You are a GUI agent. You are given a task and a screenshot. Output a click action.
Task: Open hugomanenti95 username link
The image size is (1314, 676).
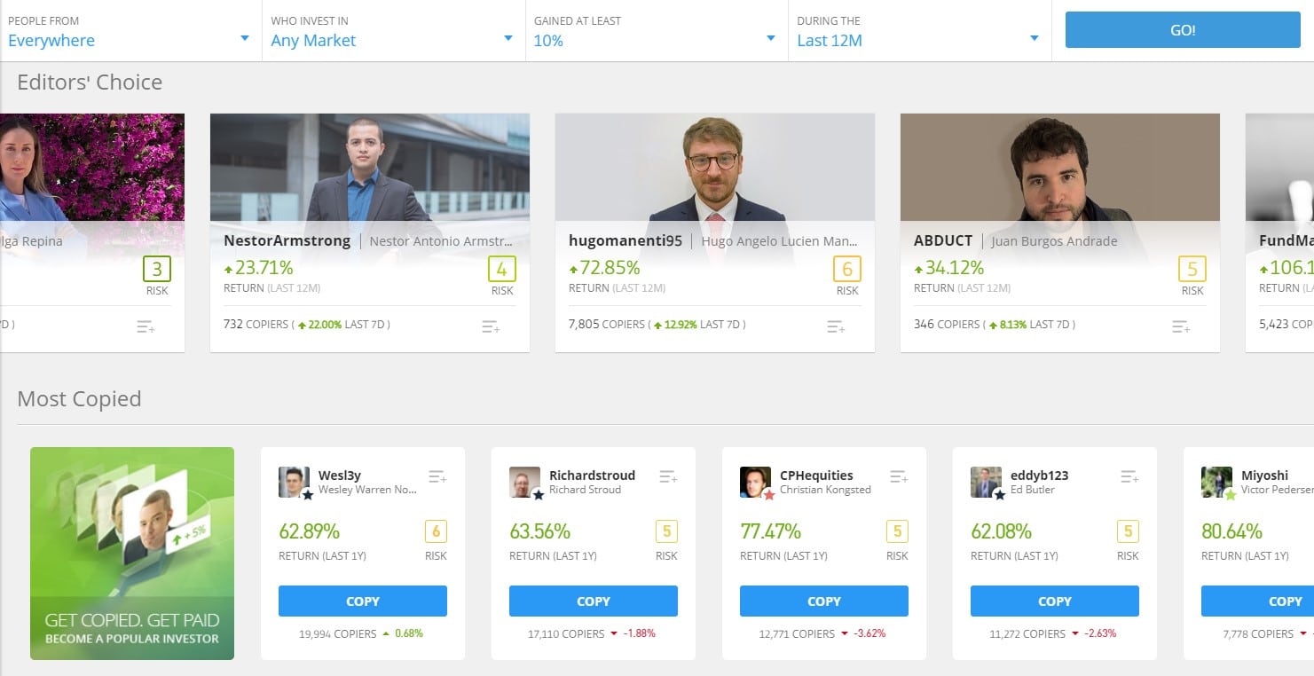(626, 240)
